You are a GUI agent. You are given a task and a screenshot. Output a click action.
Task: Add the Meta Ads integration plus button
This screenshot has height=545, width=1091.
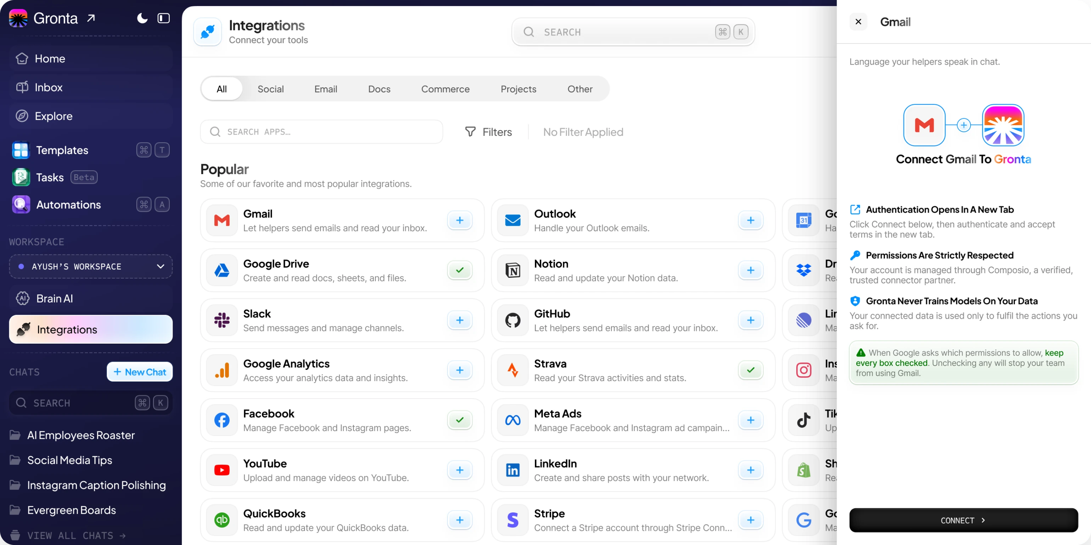pyautogui.click(x=751, y=420)
